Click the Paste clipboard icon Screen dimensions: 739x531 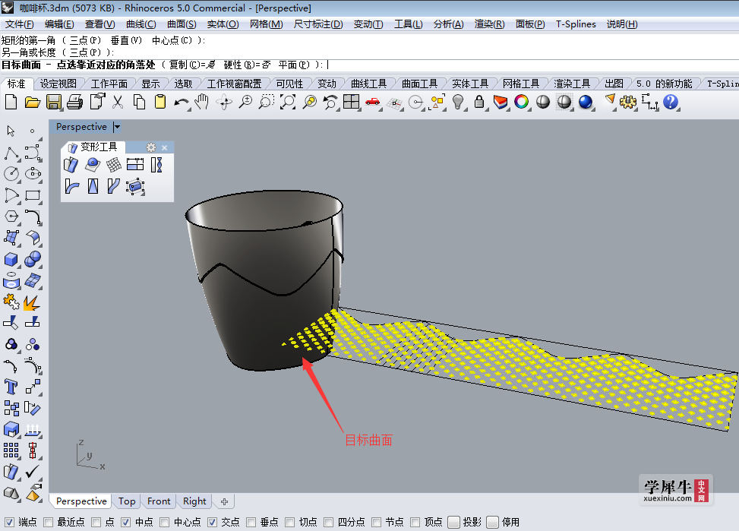[160, 102]
